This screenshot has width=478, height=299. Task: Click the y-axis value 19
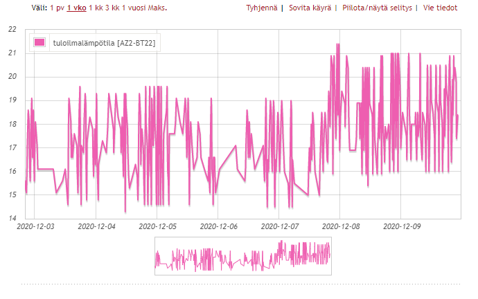[12, 100]
